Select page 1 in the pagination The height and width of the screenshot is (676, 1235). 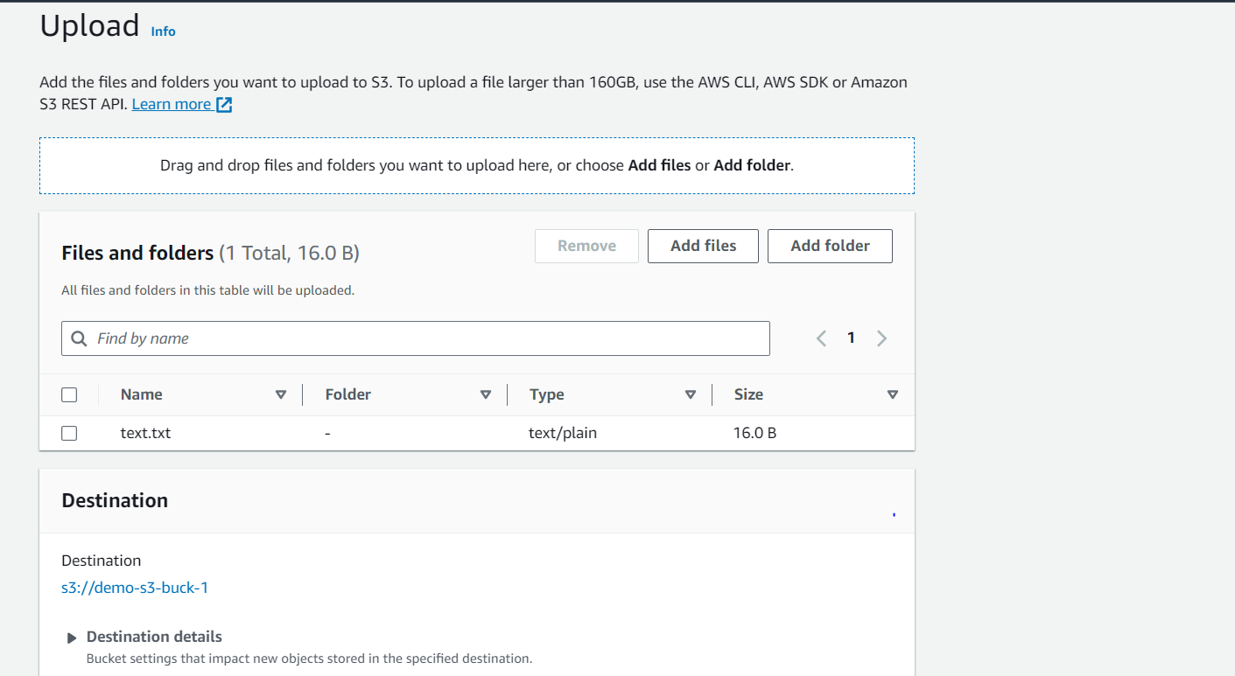pos(851,338)
